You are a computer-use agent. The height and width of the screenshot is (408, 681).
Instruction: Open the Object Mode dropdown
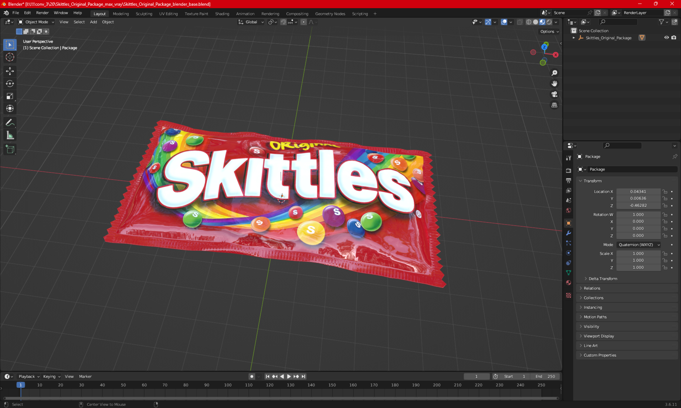click(x=36, y=22)
